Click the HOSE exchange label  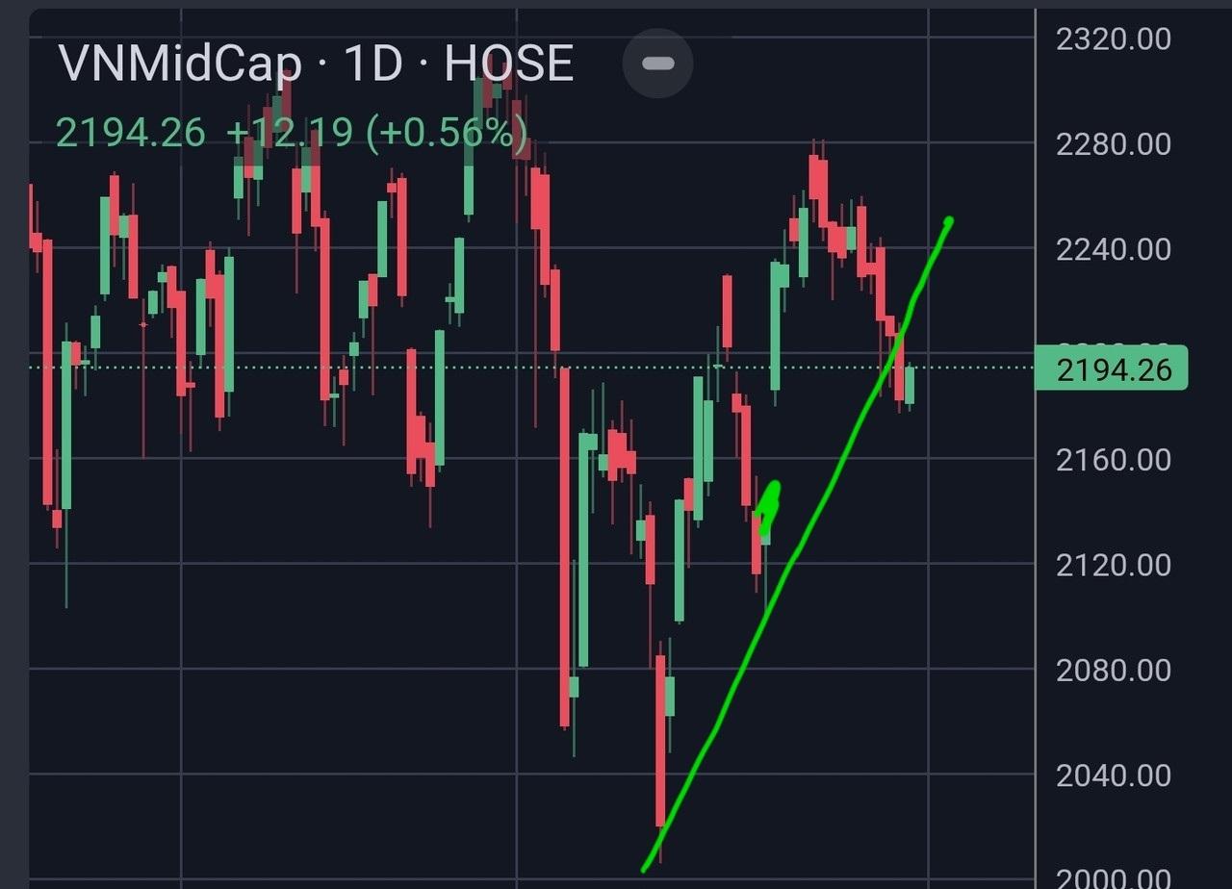tap(508, 63)
